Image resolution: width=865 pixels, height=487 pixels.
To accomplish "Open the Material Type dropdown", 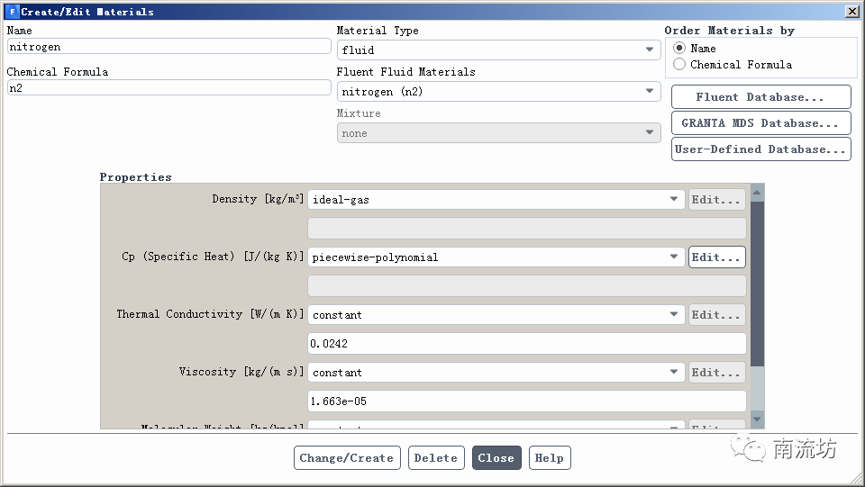I will click(498, 50).
